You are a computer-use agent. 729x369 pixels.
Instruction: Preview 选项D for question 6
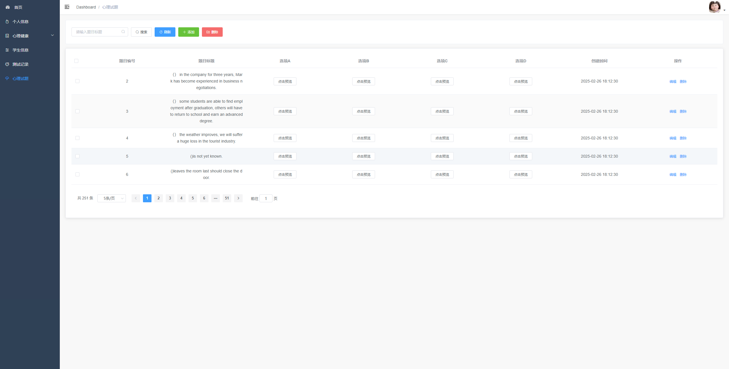click(x=521, y=174)
